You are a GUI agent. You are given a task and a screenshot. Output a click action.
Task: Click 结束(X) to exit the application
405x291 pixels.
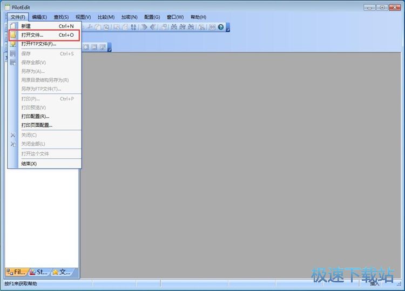point(29,164)
